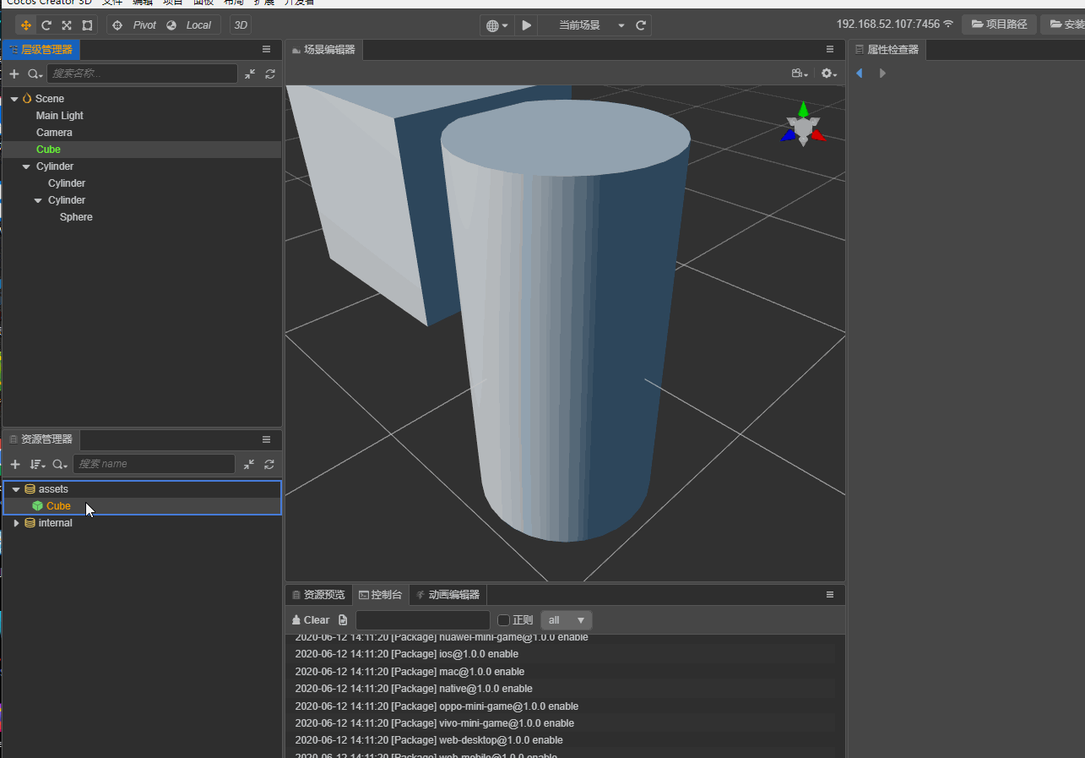The height and width of the screenshot is (758, 1085).
Task: Click the Play preview button
Action: point(527,25)
